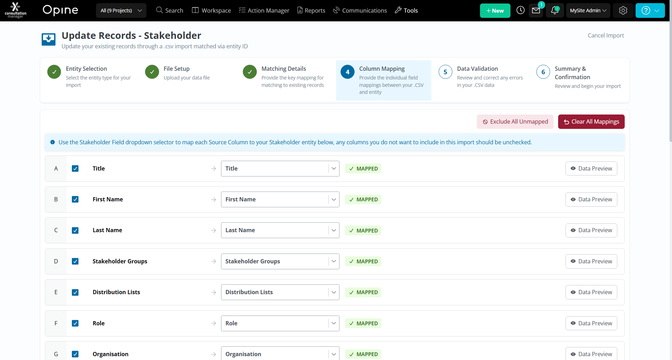Image resolution: width=672 pixels, height=360 pixels.
Task: Uncheck the Role column checkbox
Action: (x=75, y=323)
